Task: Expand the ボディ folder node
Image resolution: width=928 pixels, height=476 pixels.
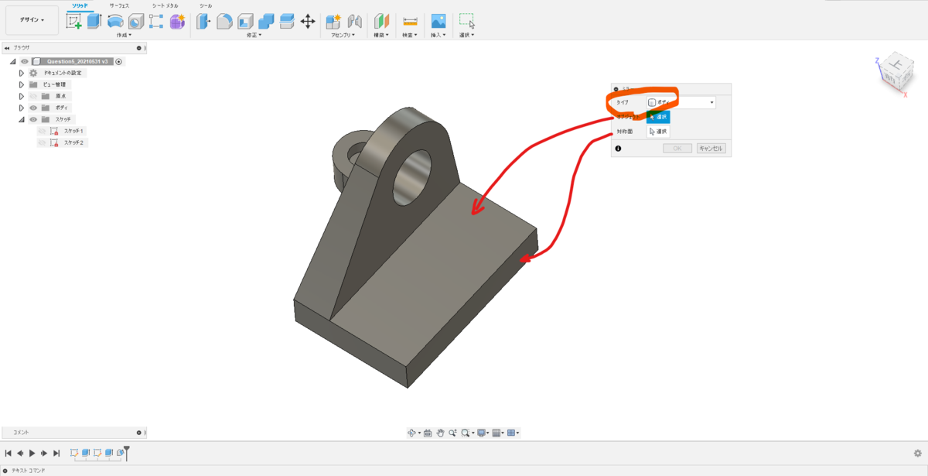Action: pos(22,108)
